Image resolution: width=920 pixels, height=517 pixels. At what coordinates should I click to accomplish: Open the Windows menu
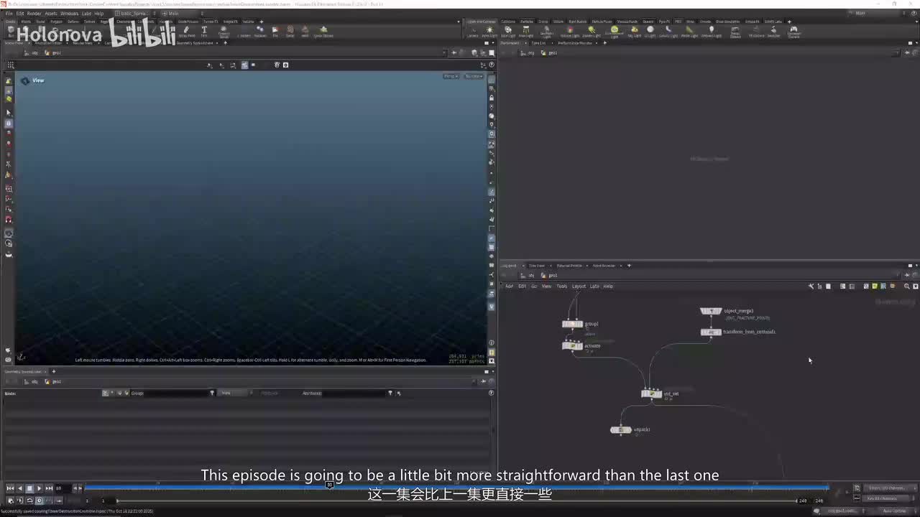coord(70,13)
